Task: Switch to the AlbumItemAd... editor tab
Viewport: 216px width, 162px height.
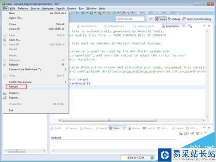Action: 116,26
